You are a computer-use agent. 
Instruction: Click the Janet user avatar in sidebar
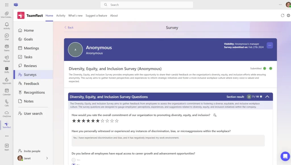coord(20,158)
